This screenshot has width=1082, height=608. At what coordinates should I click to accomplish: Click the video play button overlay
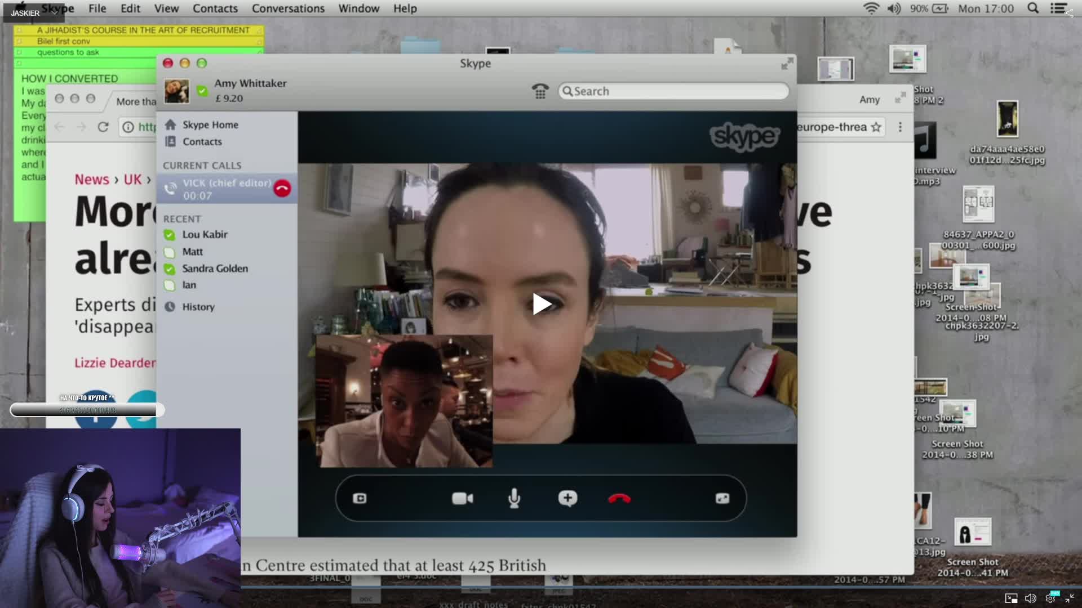(542, 304)
